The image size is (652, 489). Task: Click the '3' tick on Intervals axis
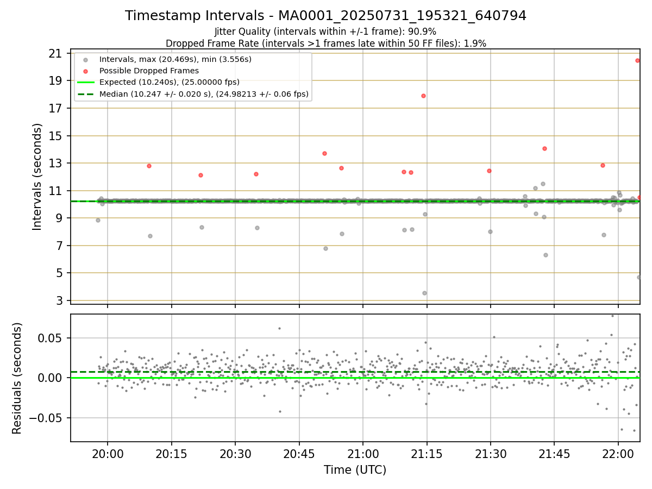click(58, 300)
